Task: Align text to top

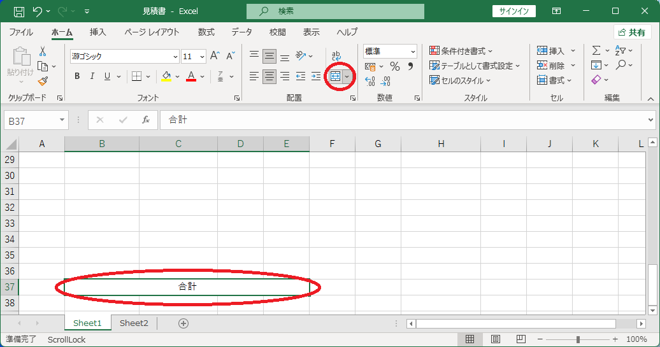Action: coord(254,55)
